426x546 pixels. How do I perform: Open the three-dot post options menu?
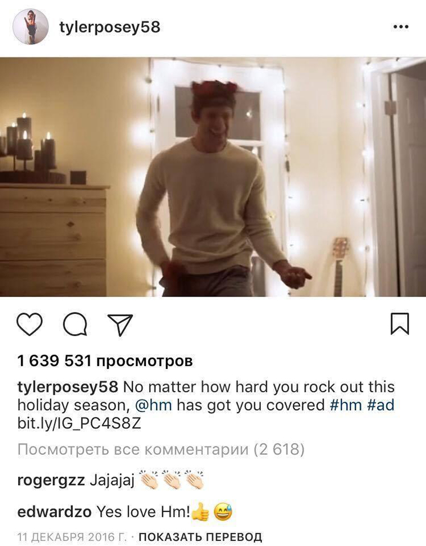tap(400, 27)
